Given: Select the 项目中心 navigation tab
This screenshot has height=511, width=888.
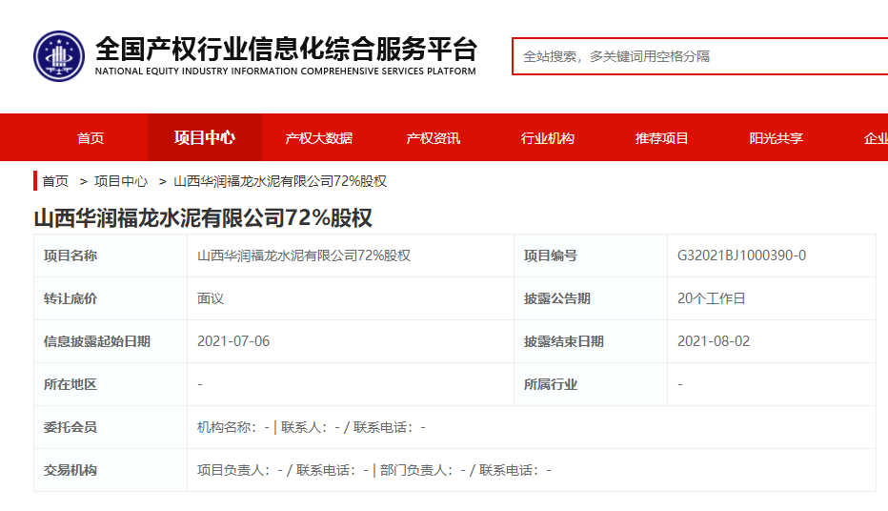Looking at the screenshot, I should tap(205, 137).
